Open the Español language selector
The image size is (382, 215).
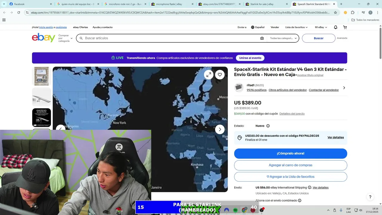tap(258, 27)
